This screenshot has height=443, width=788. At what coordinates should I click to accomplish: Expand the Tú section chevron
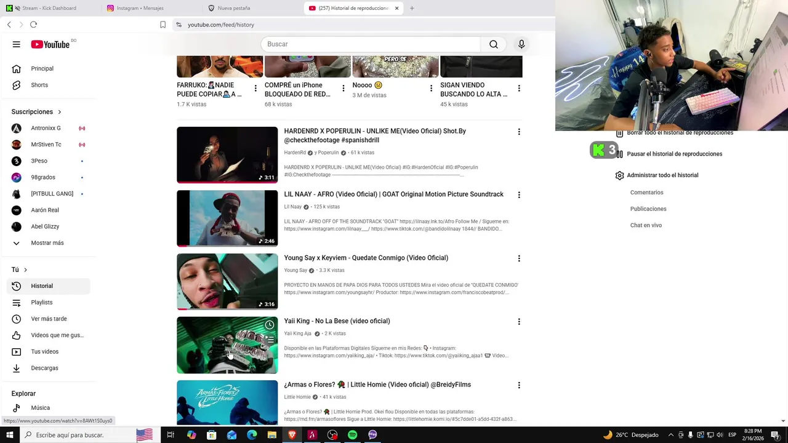point(25,269)
